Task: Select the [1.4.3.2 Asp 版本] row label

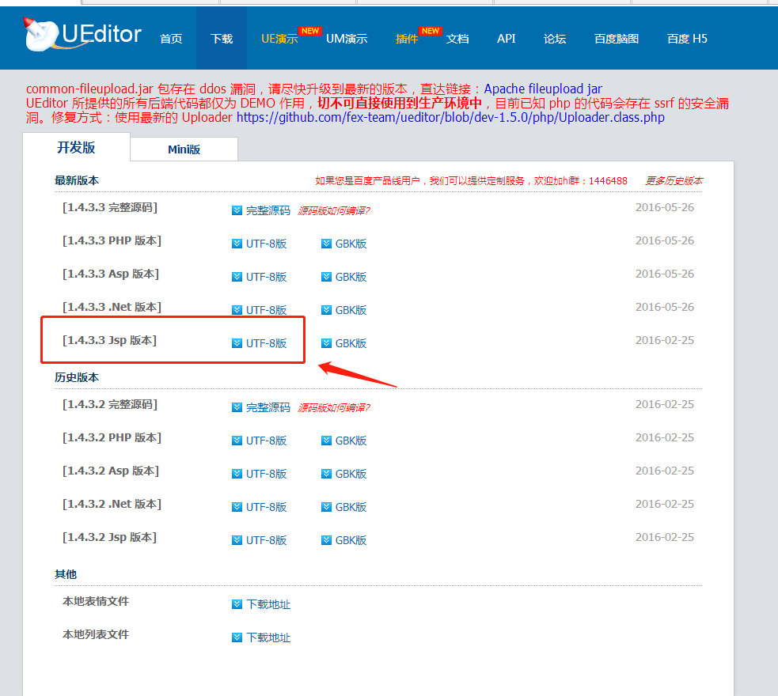Action: [111, 471]
